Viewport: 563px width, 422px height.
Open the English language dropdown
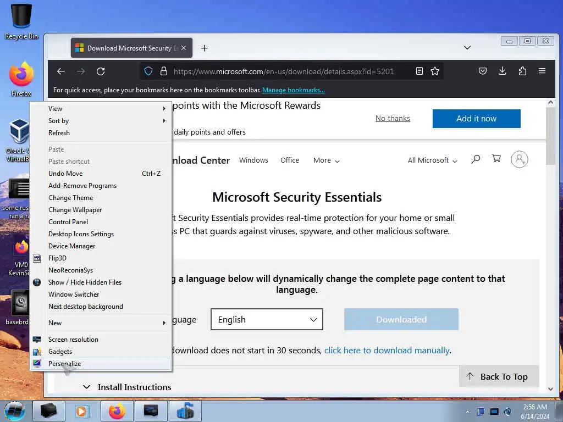coord(267,319)
